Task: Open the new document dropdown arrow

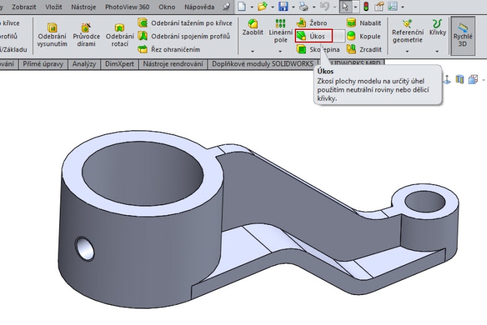Action: pos(251,7)
